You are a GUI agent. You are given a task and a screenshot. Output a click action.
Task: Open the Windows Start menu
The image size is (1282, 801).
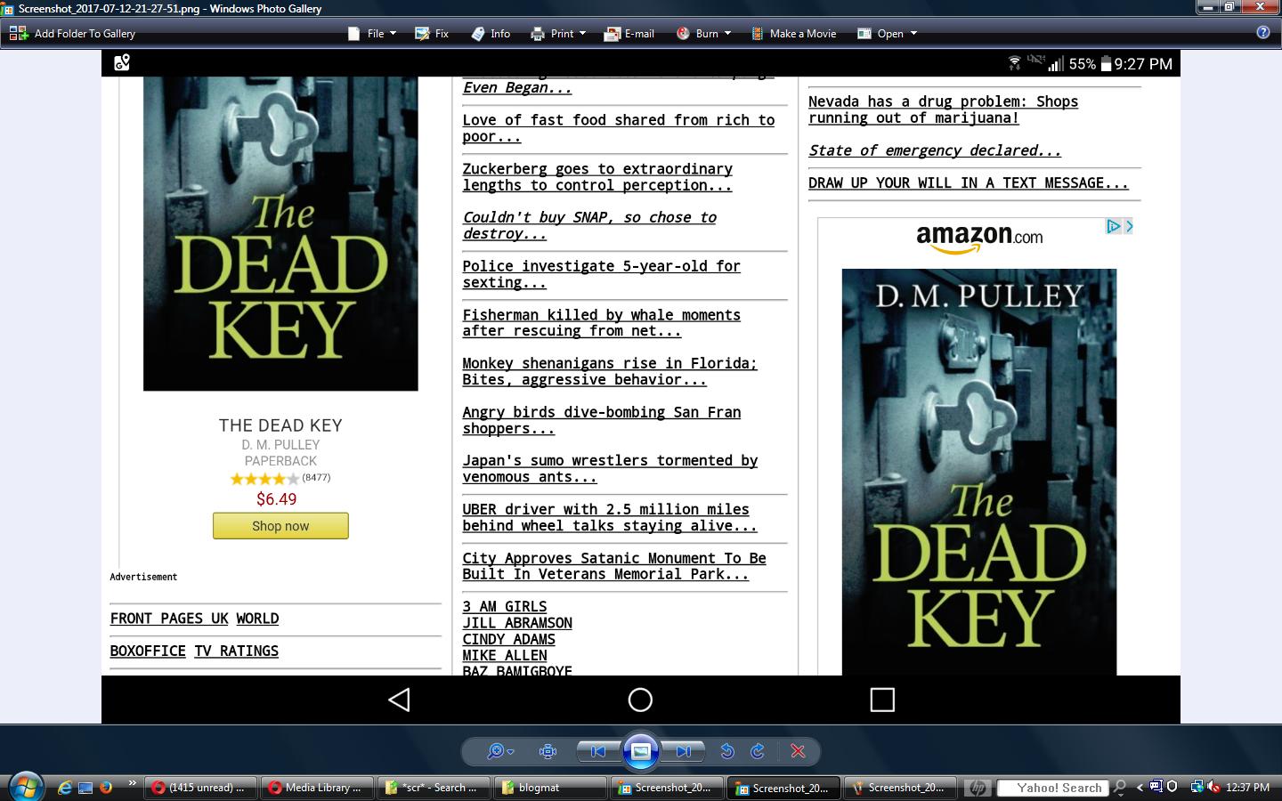coord(26,787)
